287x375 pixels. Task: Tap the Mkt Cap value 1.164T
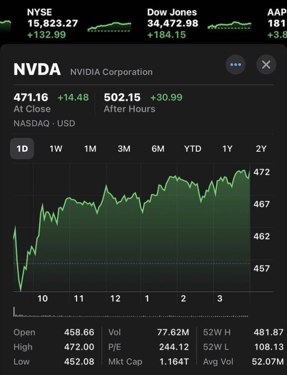[x=174, y=362]
